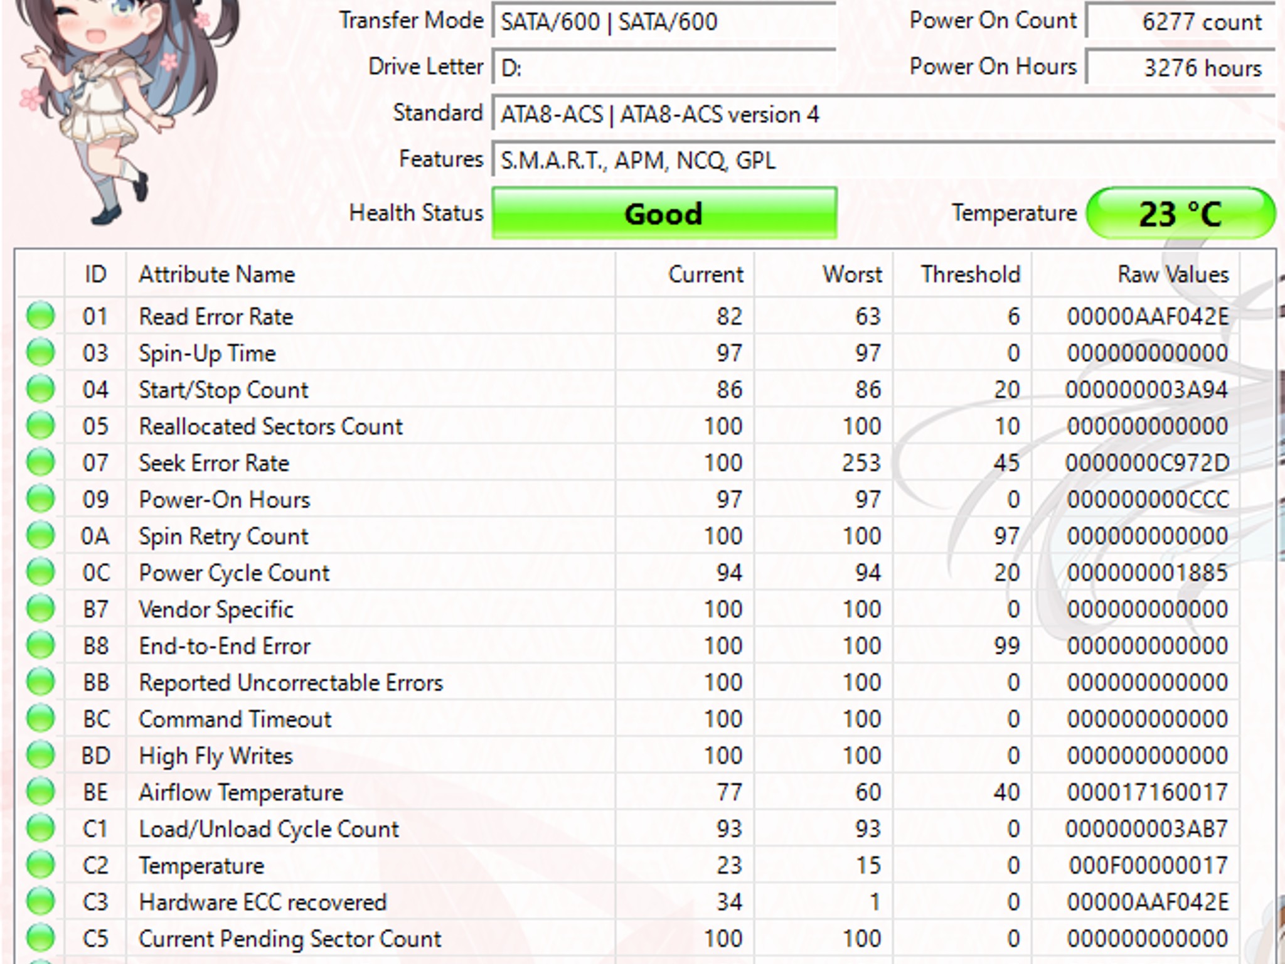The width and height of the screenshot is (1285, 964).
Task: Click the status dot for Hardware ECC recovered
Action: (x=41, y=901)
